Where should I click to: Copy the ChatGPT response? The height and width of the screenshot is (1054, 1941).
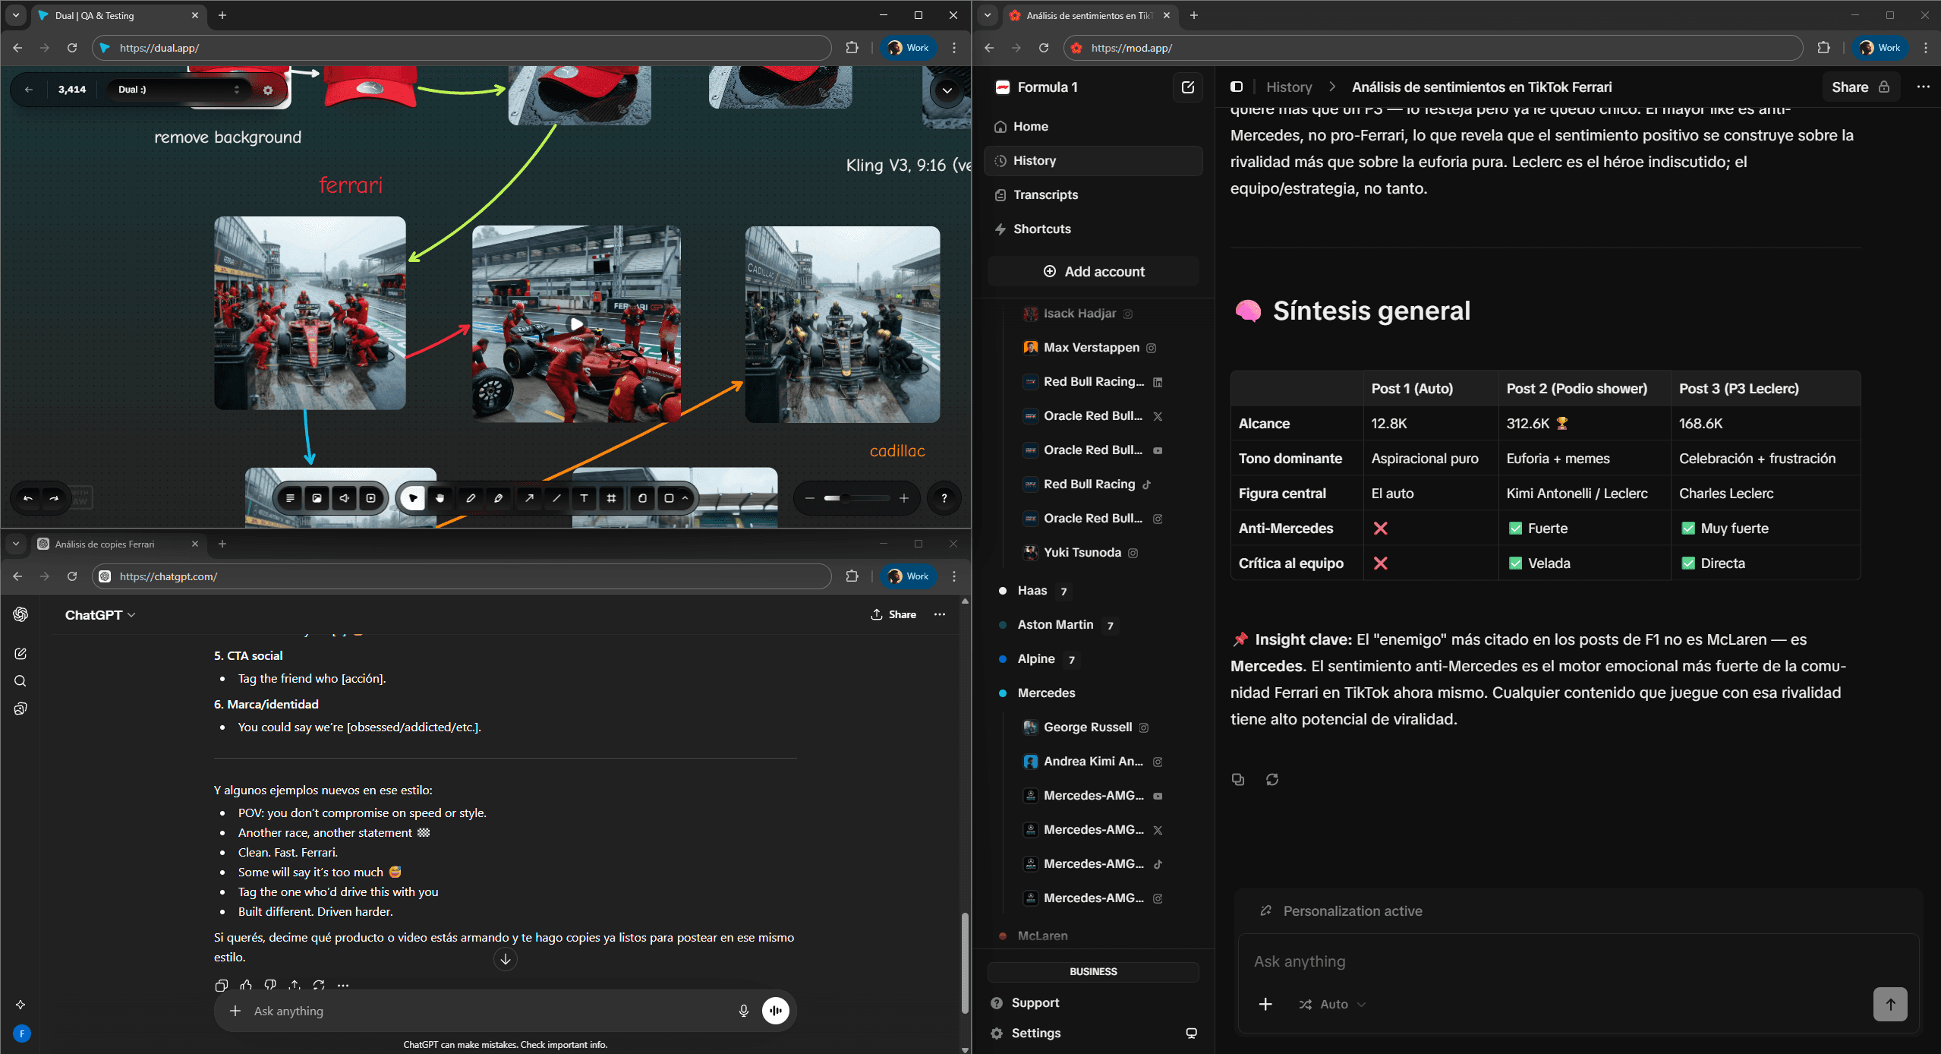[222, 985]
